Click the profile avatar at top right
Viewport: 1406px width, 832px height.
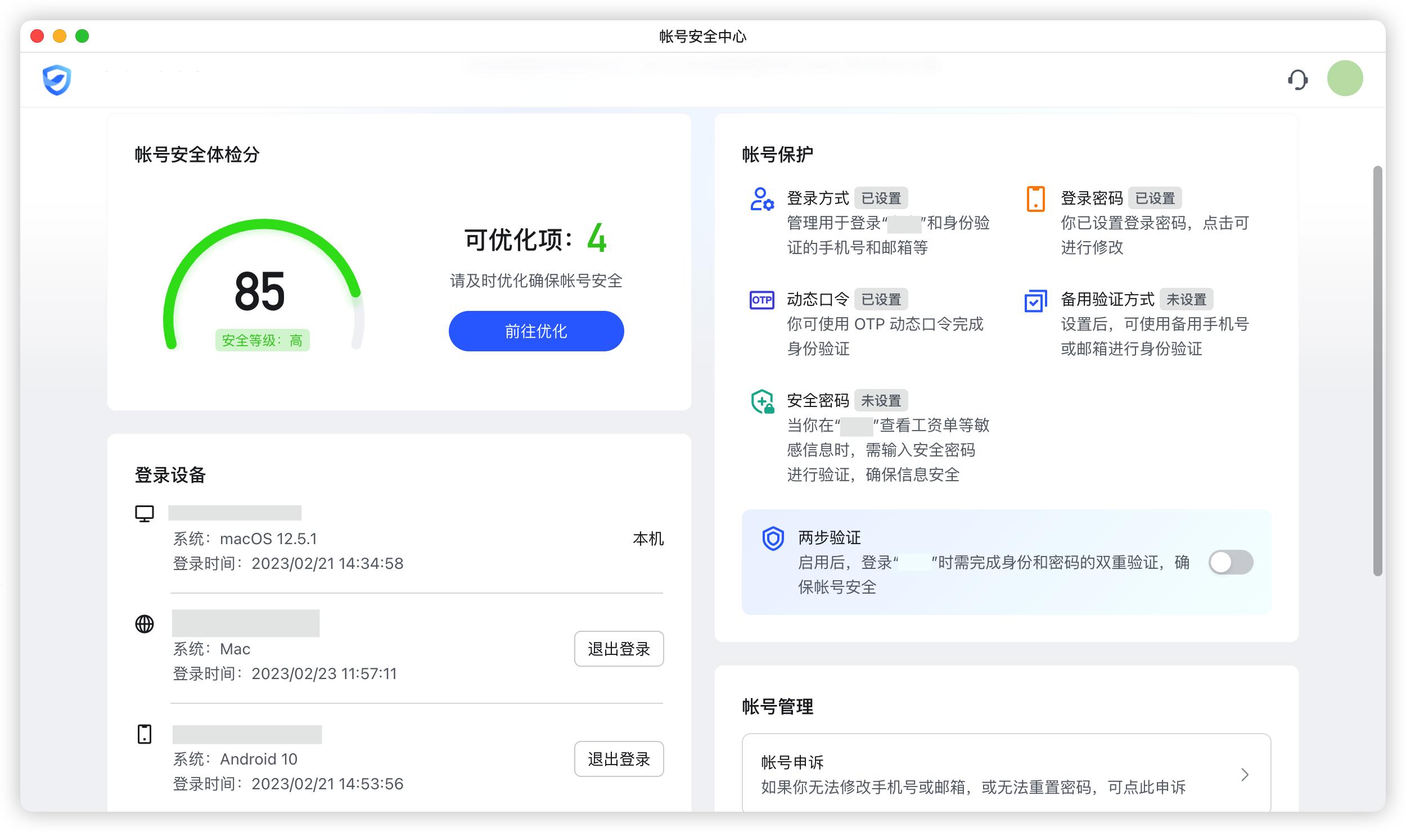point(1345,78)
